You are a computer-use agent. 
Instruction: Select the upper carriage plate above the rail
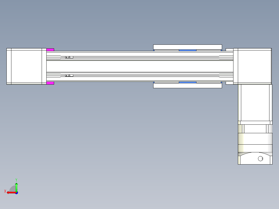point(188,47)
